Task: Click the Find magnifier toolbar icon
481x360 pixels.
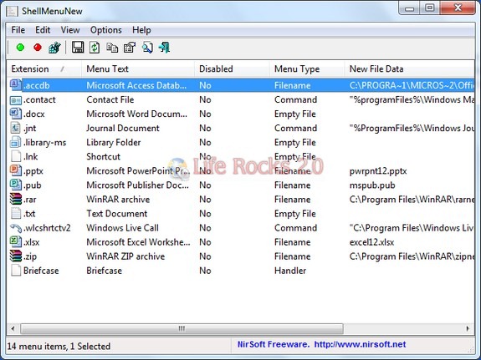Action: click(147, 48)
